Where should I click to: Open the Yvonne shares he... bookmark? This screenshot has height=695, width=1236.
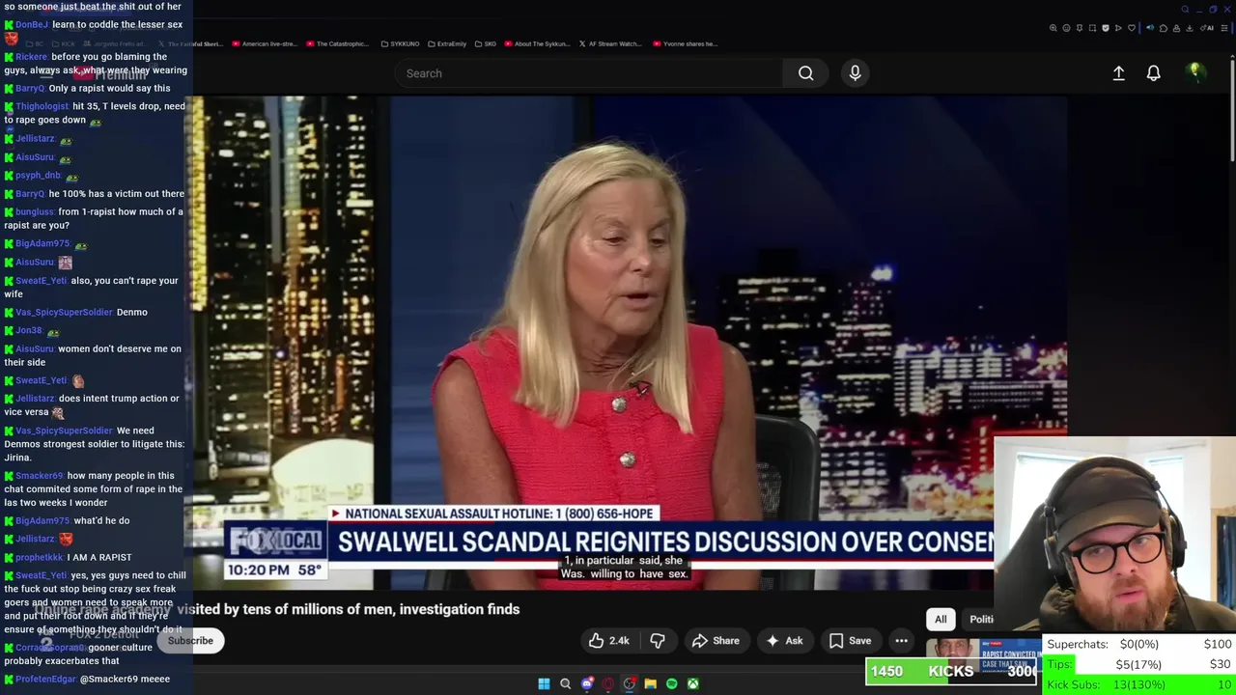686,43
